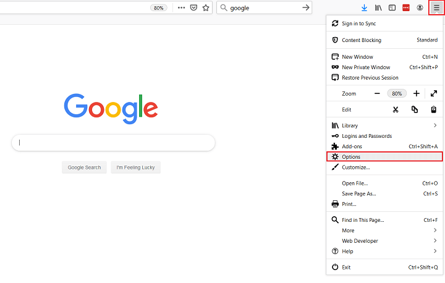The image size is (445, 283).
Task: Click the Google Search button
Action: 84,167
